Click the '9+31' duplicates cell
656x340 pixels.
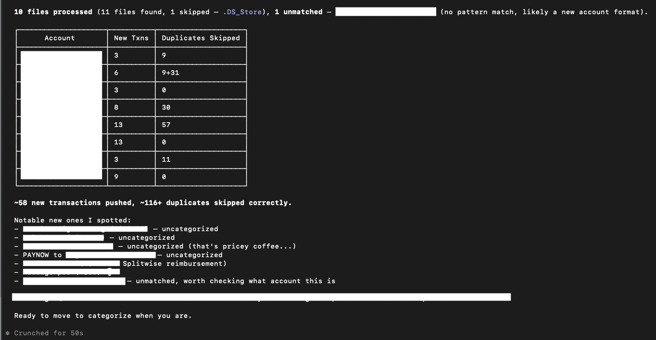(170, 73)
